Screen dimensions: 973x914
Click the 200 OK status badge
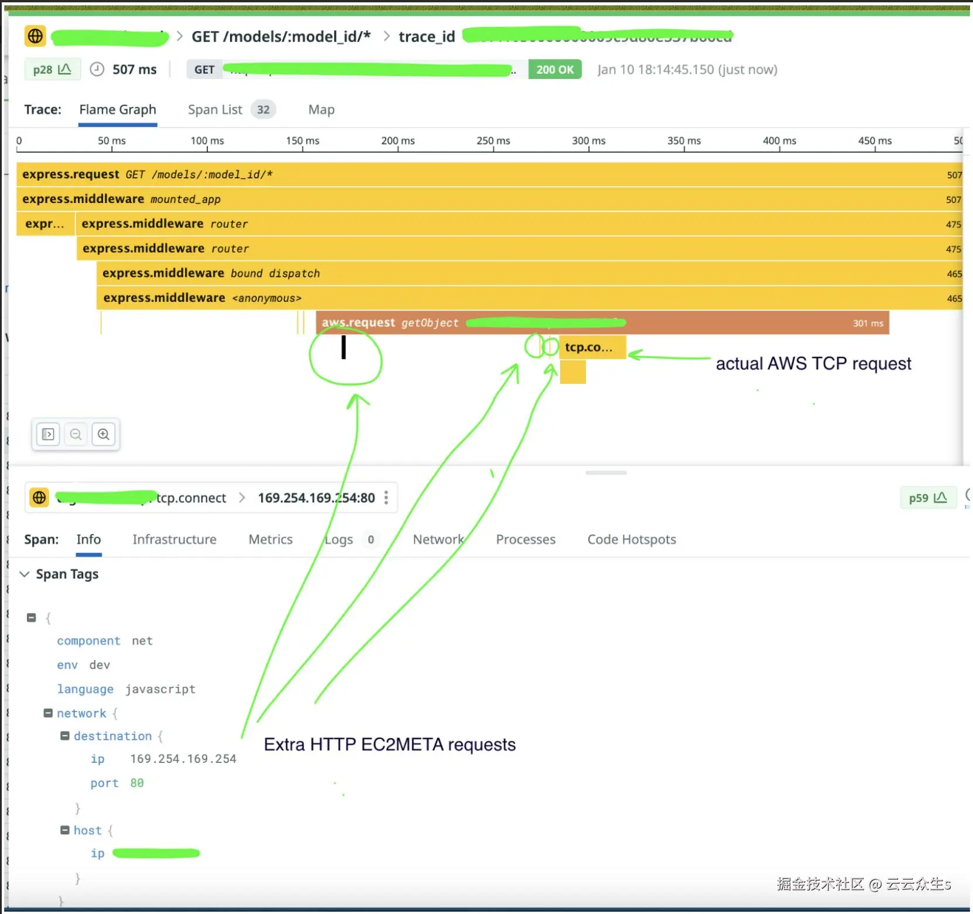[554, 70]
